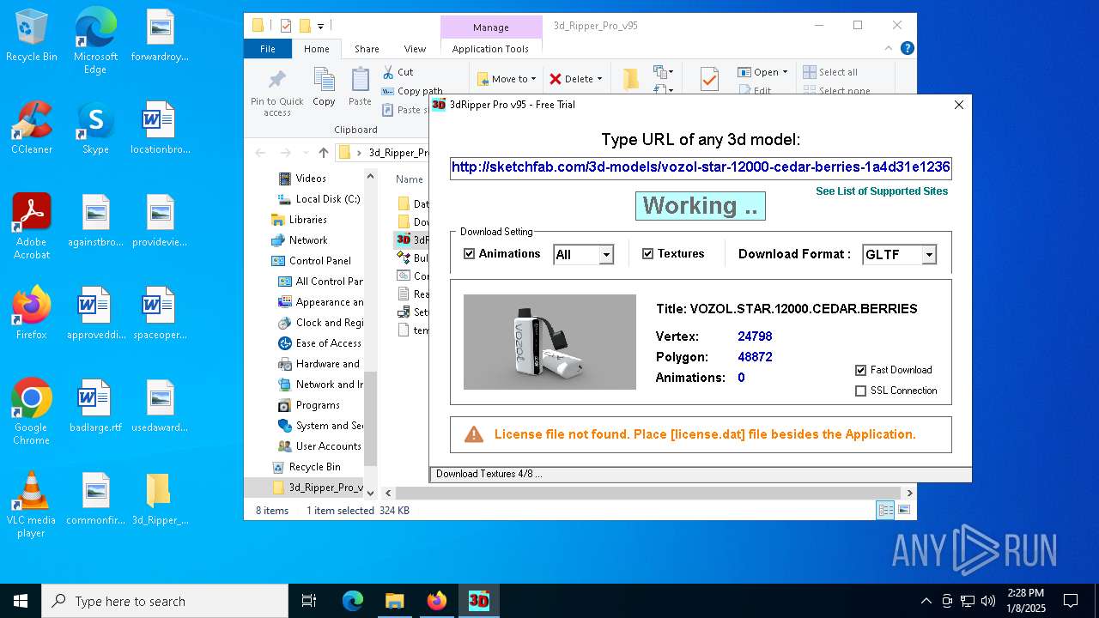Select Control Panel in the navigation pane

311,261
